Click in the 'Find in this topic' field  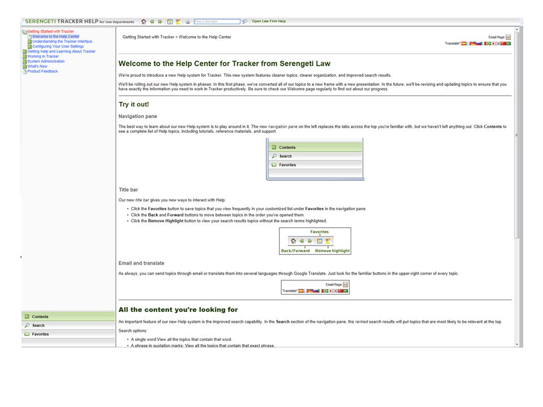[217, 21]
